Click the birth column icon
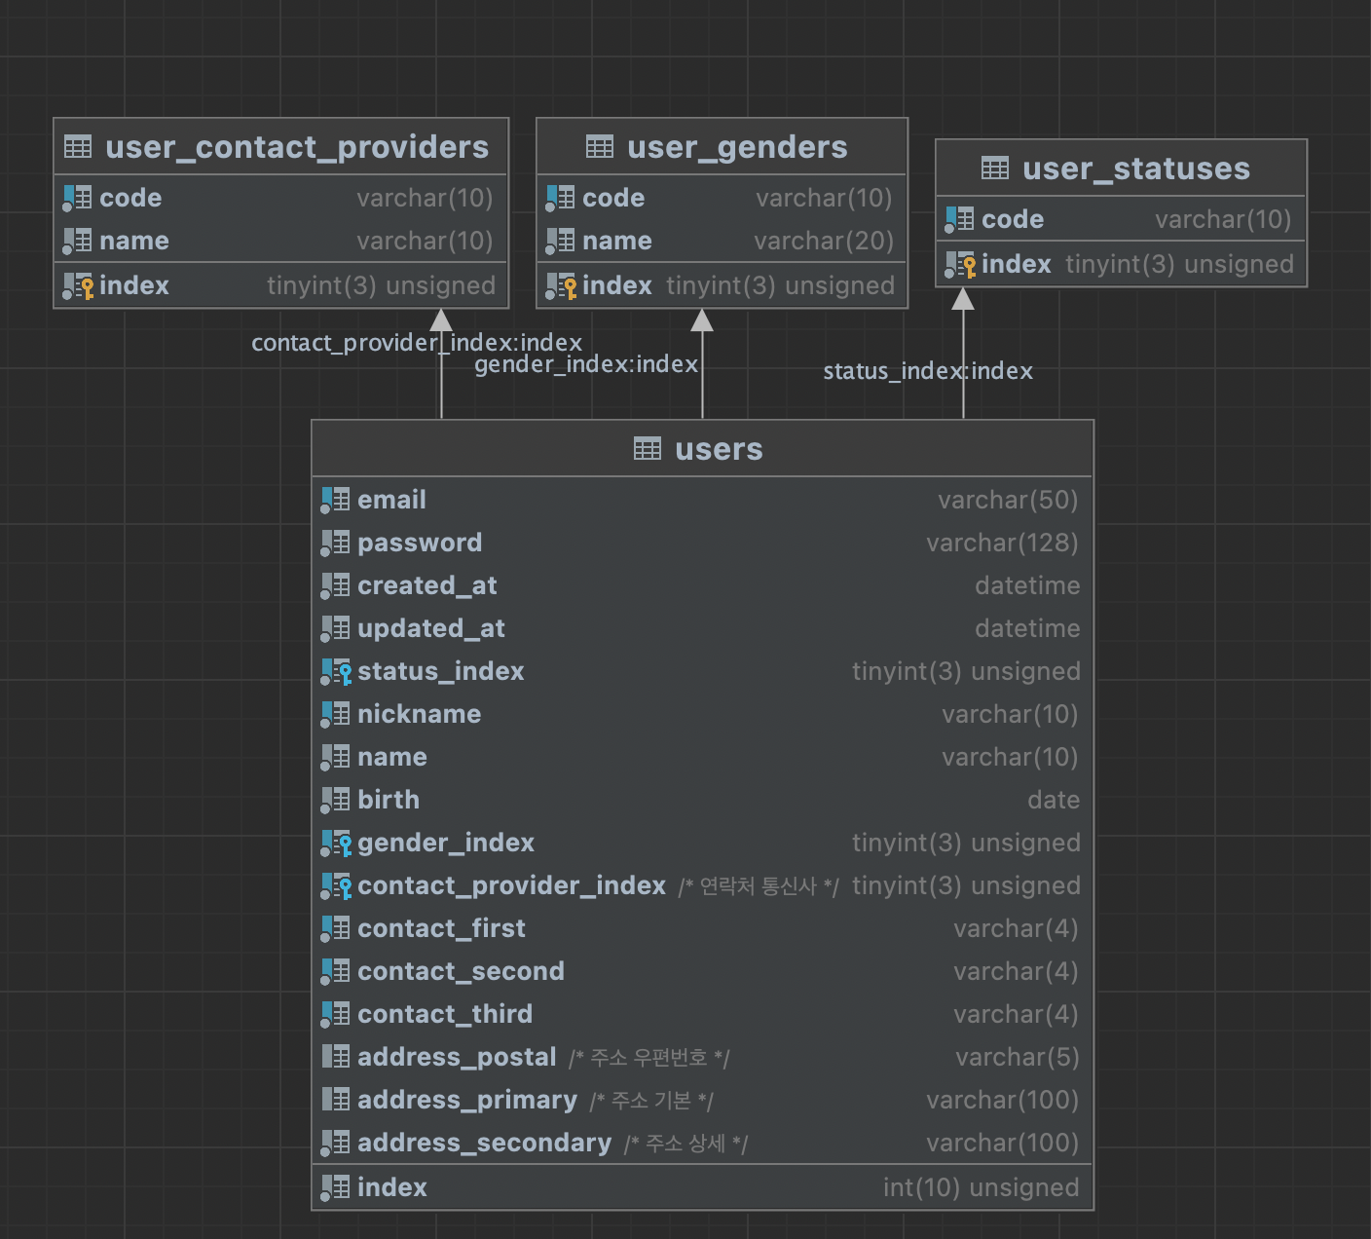The width and height of the screenshot is (1371, 1239). click(x=335, y=800)
